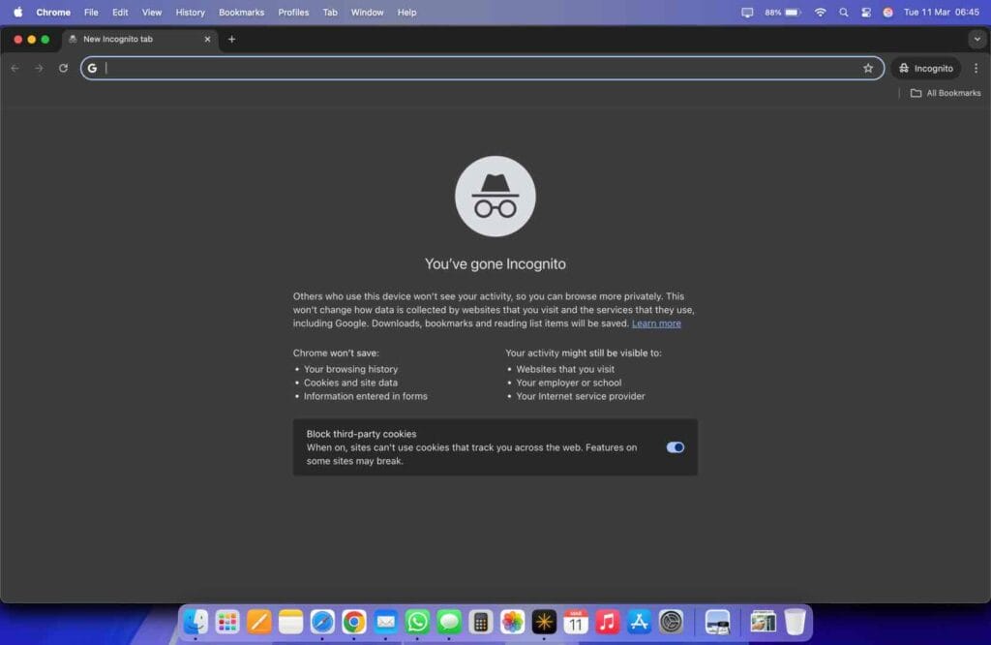Open Calculator from the dock

click(480, 622)
